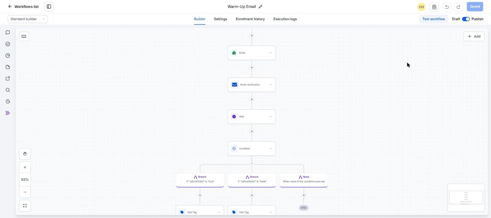This screenshot has width=491, height=218.
Task: Open the Wait step three-dot menu
Action: [271, 117]
